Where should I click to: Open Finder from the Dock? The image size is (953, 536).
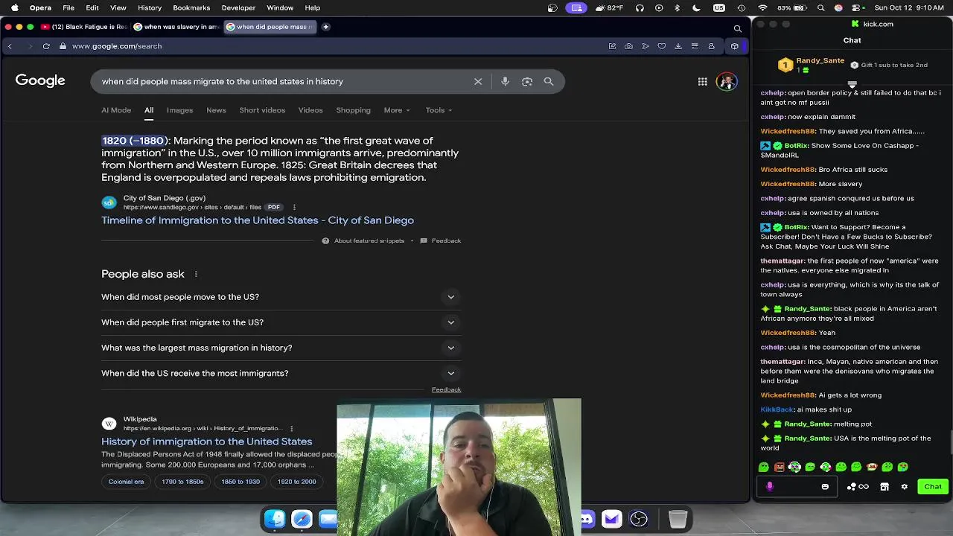coord(275,519)
